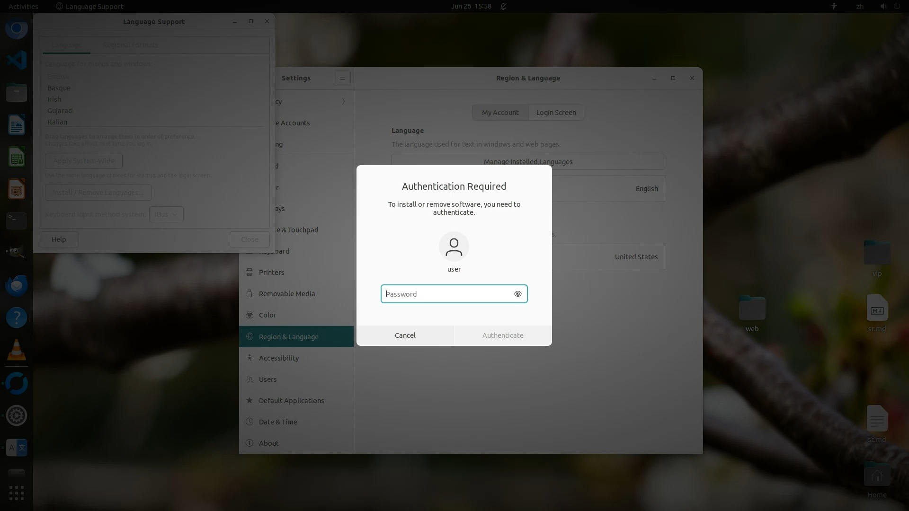909x511 pixels.
Task: Open Color settings panel
Action: [267, 315]
